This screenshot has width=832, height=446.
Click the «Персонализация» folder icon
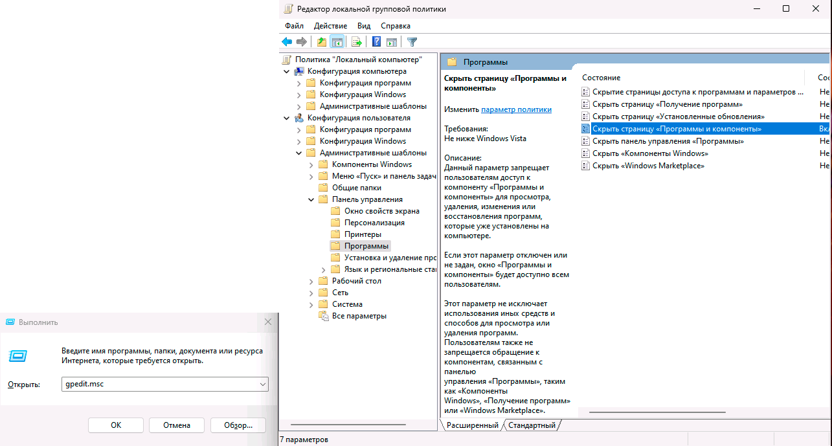(335, 223)
